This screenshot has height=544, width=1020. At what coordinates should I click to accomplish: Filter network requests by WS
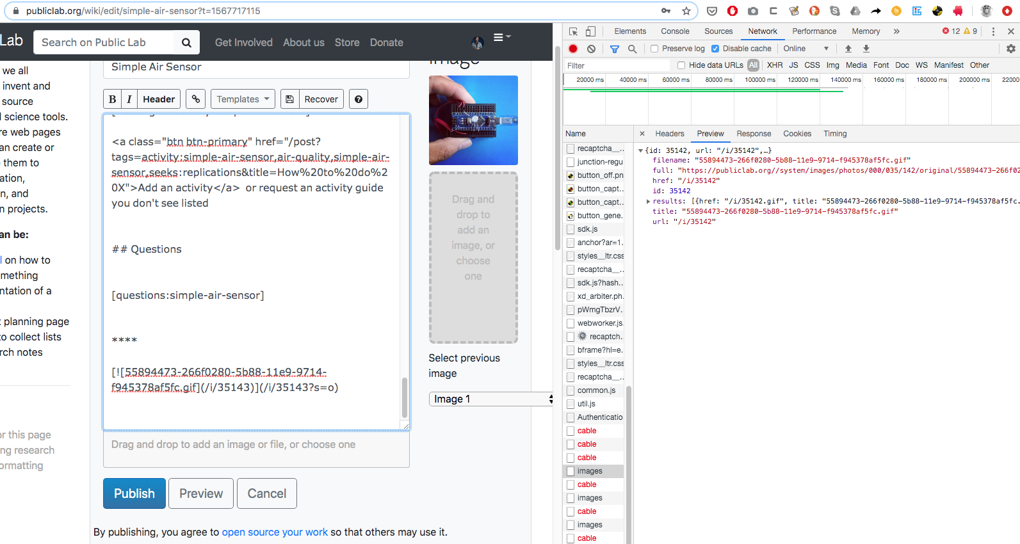[x=921, y=65]
